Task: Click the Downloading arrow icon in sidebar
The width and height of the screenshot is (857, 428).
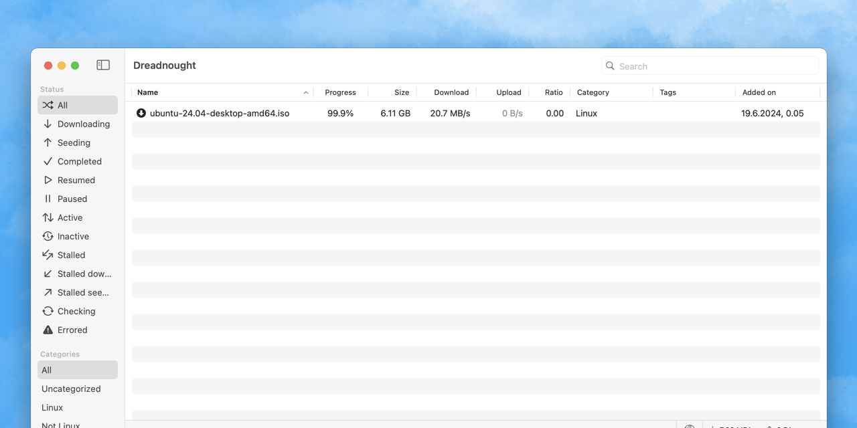Action: coord(48,124)
